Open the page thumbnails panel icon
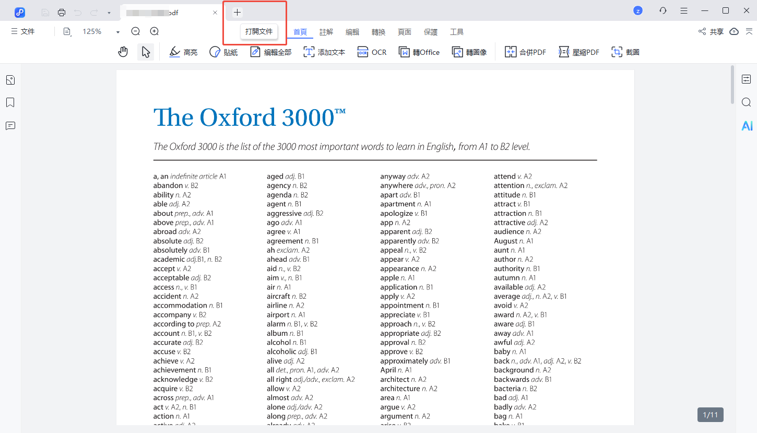757x433 pixels. coord(10,80)
